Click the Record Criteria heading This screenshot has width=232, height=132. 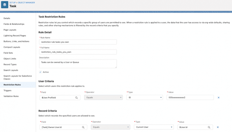[x=48, y=111]
